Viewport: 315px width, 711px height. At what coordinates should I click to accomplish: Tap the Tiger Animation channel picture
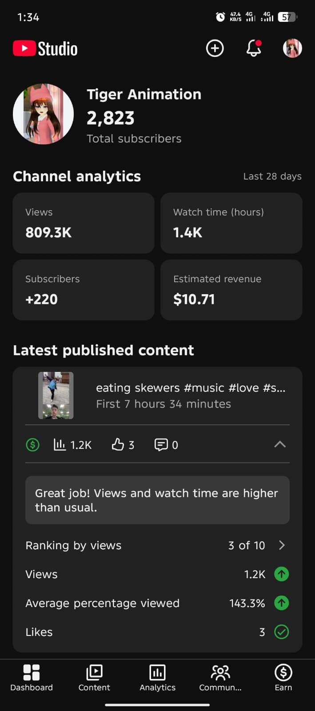click(x=44, y=114)
